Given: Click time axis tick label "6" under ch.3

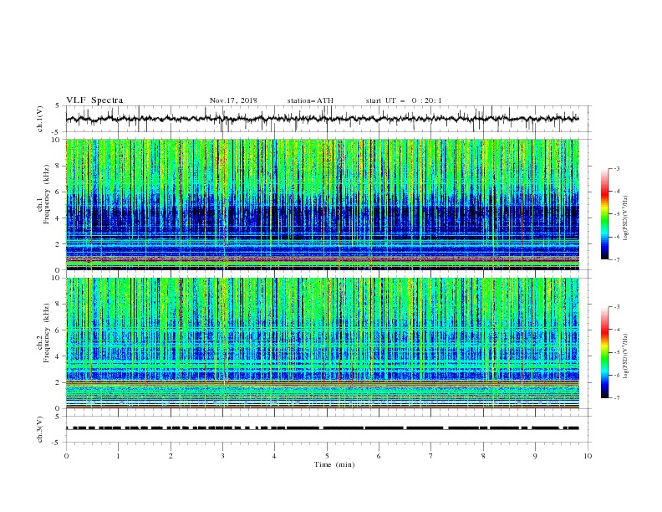Looking at the screenshot, I should (x=379, y=456).
